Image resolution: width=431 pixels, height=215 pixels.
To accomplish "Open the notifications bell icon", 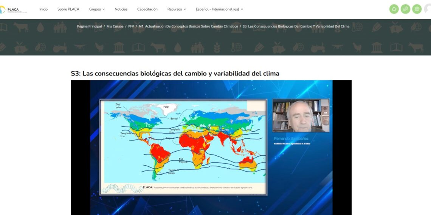I will (x=394, y=9).
